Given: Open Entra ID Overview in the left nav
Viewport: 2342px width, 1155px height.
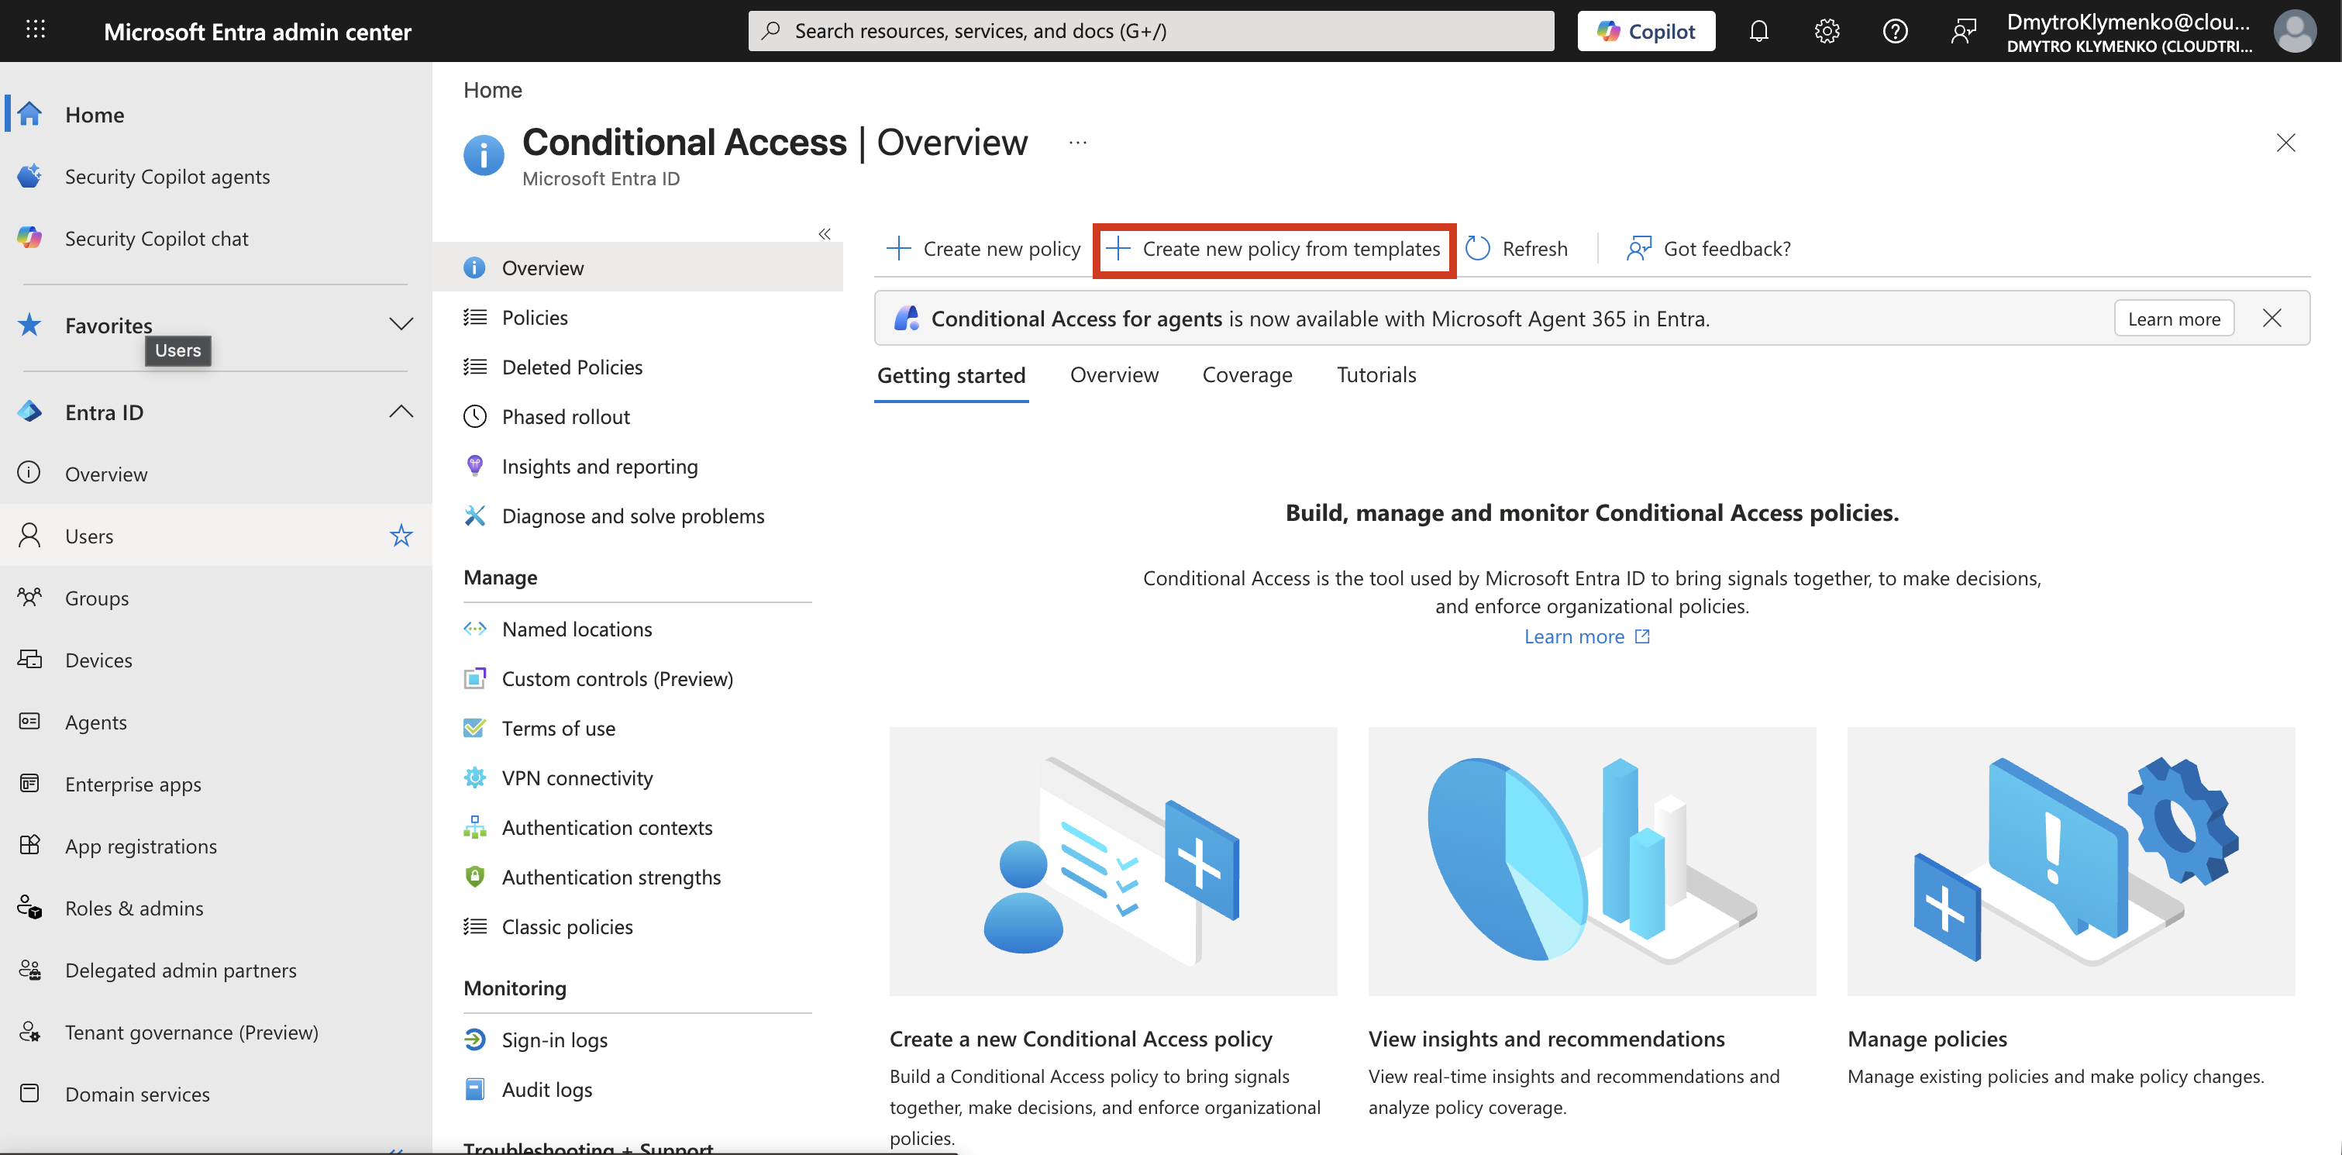Looking at the screenshot, I should tap(106, 474).
